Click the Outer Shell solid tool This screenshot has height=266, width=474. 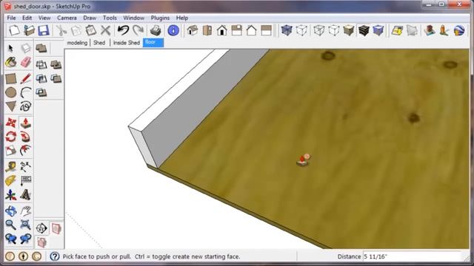pyautogui.click(x=41, y=48)
